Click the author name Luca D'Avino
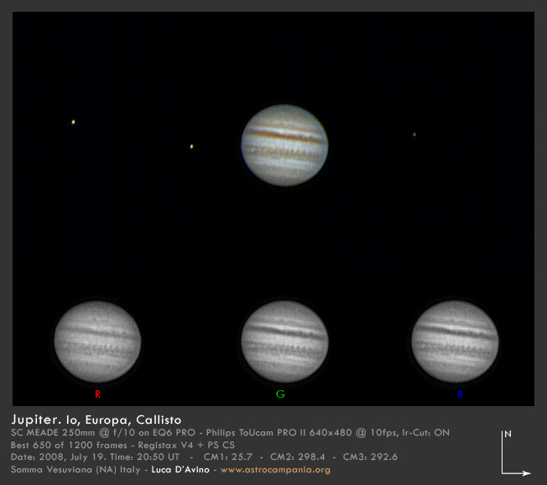 (180, 470)
